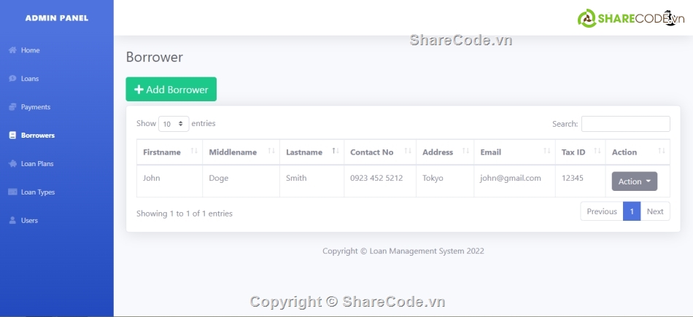Click the Home icon in sidebar
693x317 pixels.
tap(12, 50)
